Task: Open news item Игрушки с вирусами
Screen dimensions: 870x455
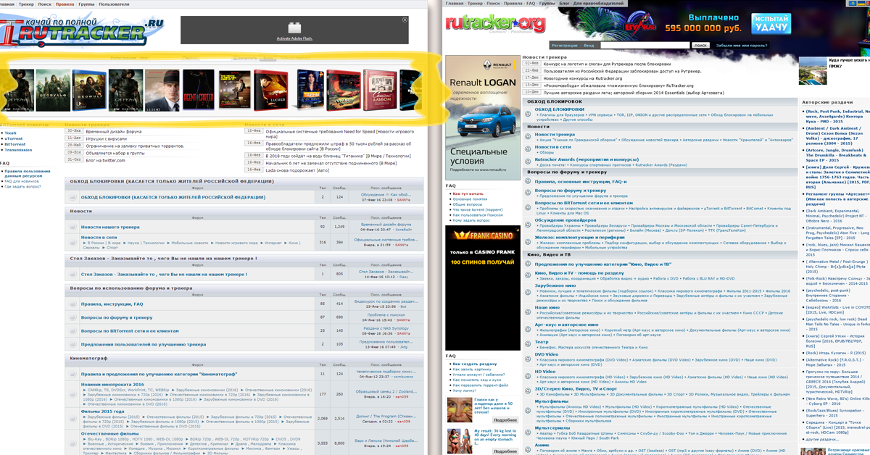Action: (x=106, y=139)
